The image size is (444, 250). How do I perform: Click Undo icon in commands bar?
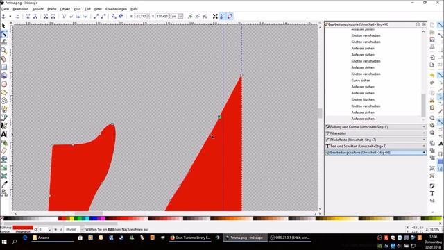coord(432,76)
